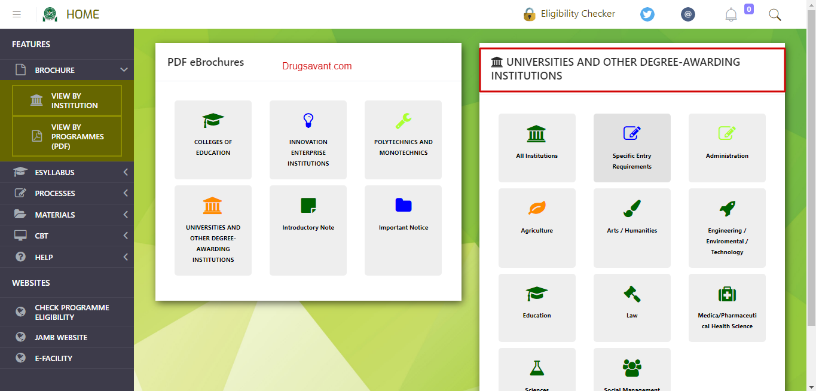Open the Polytechnics and Monotechnics tile
Viewport: 816px width, 391px height.
click(403, 139)
